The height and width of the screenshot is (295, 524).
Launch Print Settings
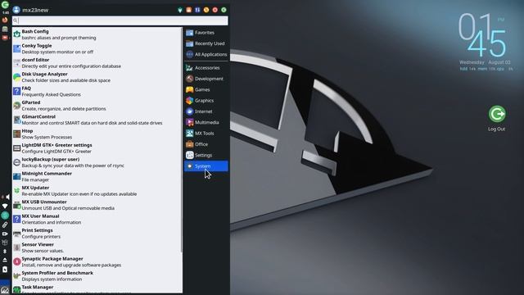coord(97,234)
